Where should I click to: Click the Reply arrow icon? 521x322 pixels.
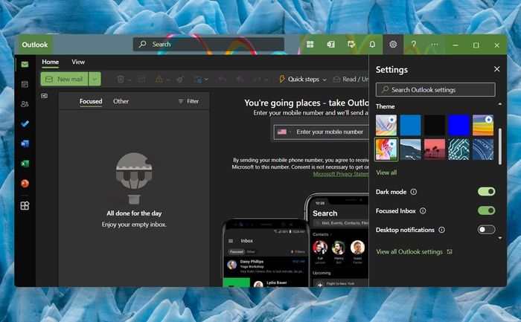point(223,79)
